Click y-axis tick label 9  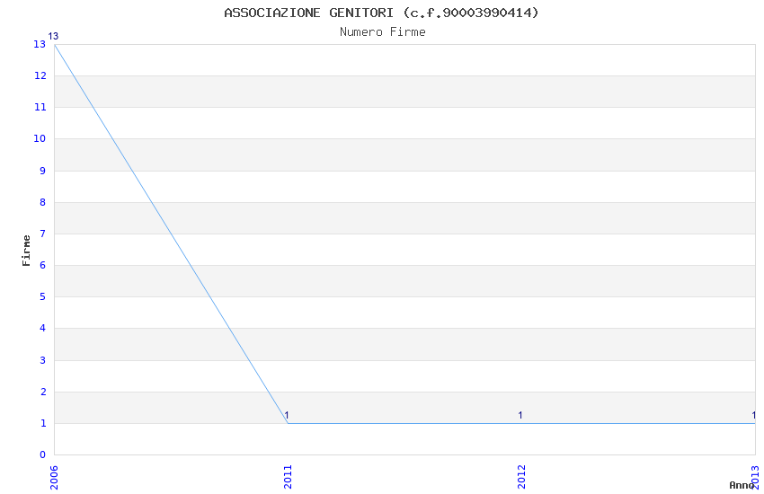point(43,171)
